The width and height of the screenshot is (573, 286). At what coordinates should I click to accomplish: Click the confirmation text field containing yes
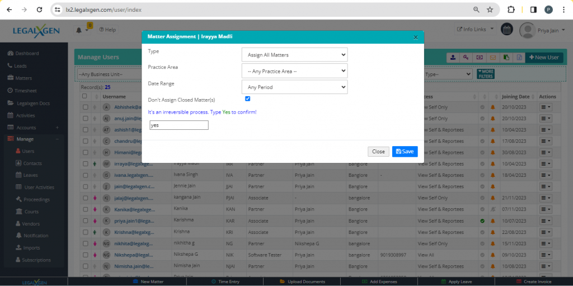pyautogui.click(x=179, y=125)
